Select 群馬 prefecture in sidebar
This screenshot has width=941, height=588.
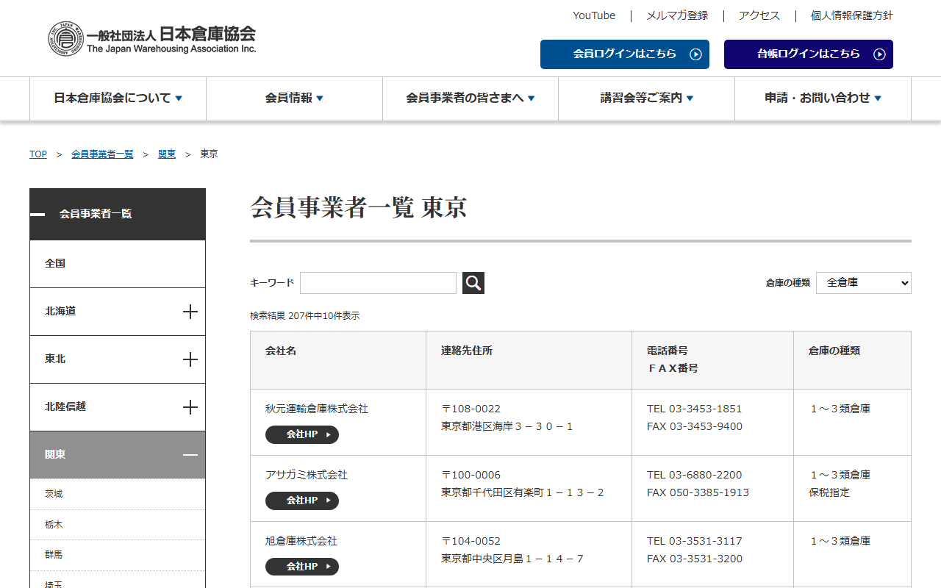click(118, 555)
